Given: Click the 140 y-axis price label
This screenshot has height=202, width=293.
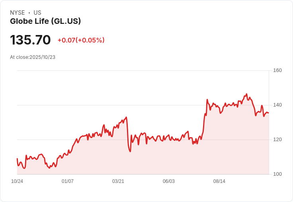Looking at the screenshot, I should [x=277, y=105].
